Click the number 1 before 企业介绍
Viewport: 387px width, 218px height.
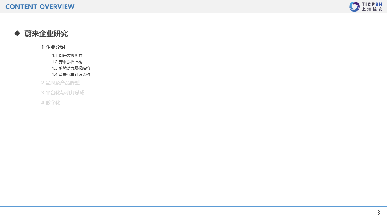(43, 47)
